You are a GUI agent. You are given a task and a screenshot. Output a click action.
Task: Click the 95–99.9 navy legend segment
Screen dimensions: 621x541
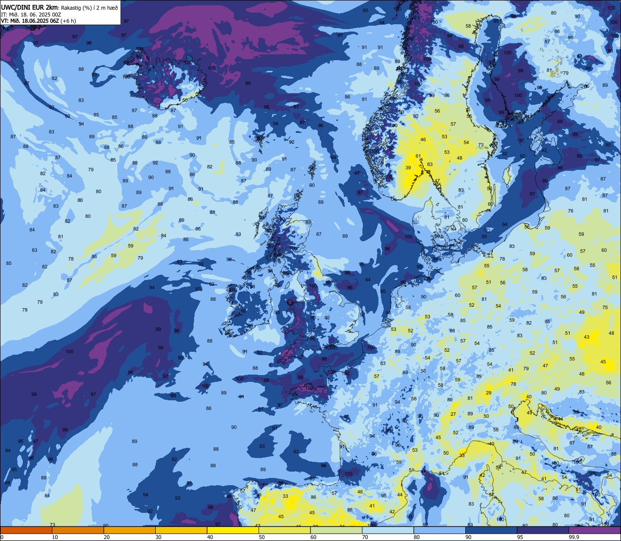543,530
